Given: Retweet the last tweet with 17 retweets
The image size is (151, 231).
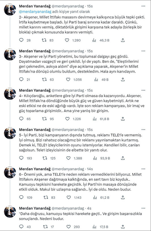Looking at the screenshot, I should (45, 226).
